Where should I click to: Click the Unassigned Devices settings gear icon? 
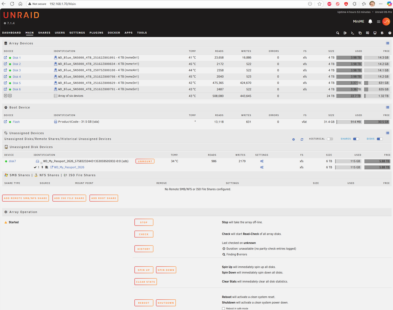coord(294,139)
